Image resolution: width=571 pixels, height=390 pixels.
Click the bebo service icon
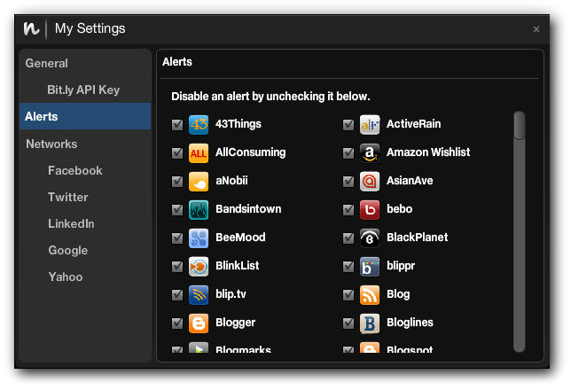point(370,210)
